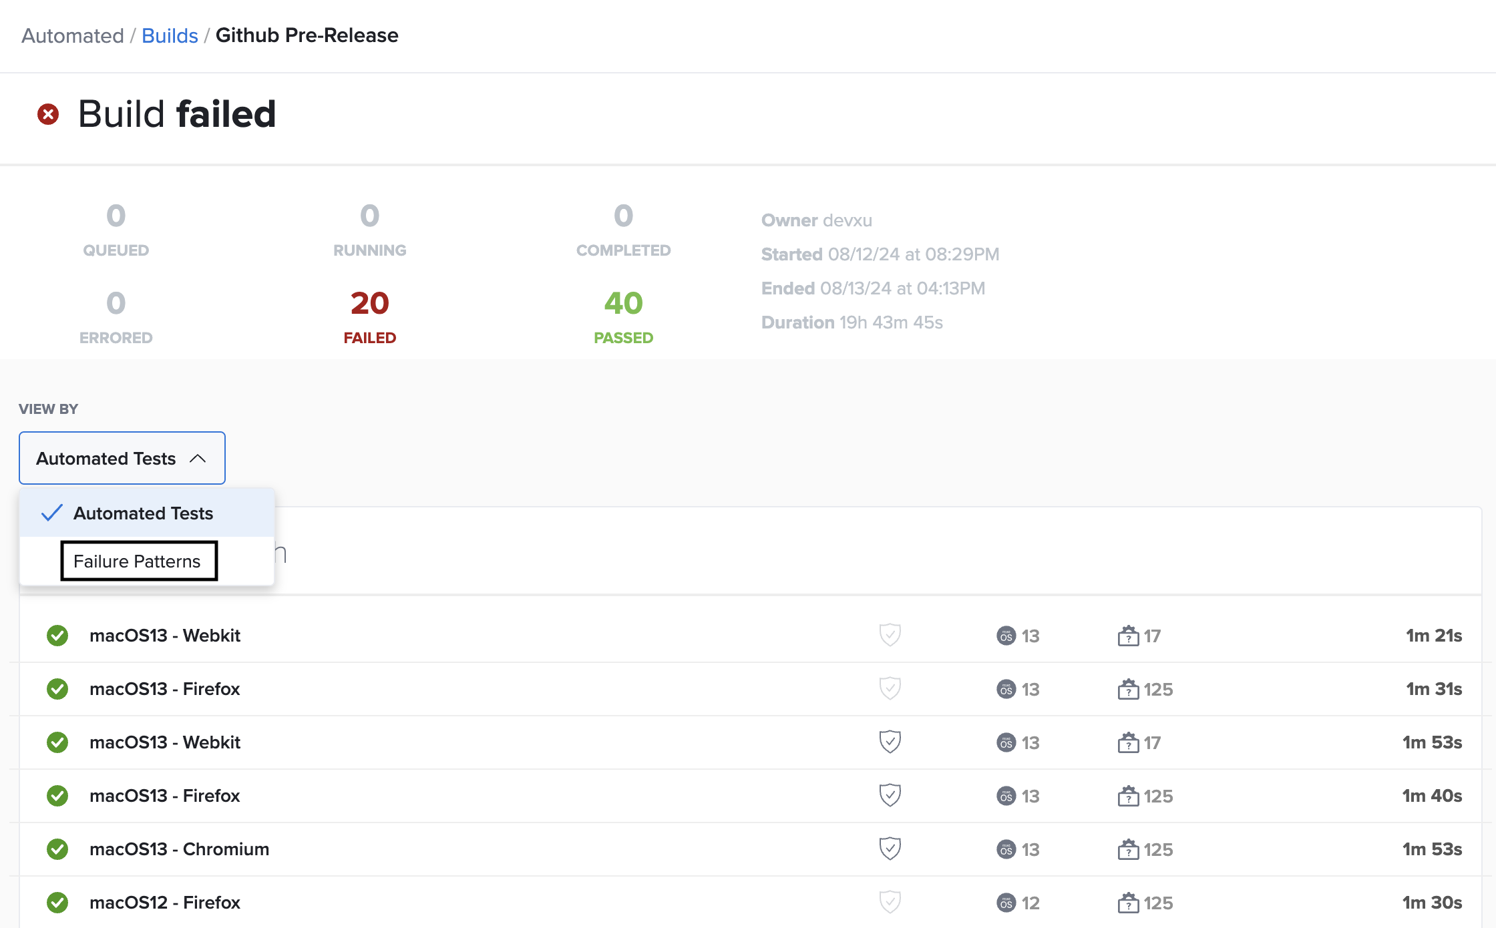Click browser version 125 icon in macOS13 - Chromium row
1496x928 pixels.
click(x=1128, y=849)
